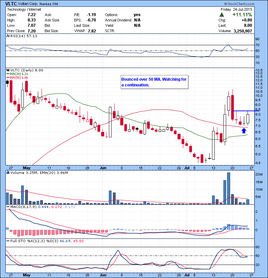Click the volume bars icon beside Volume 3.25M

tap(8, 172)
